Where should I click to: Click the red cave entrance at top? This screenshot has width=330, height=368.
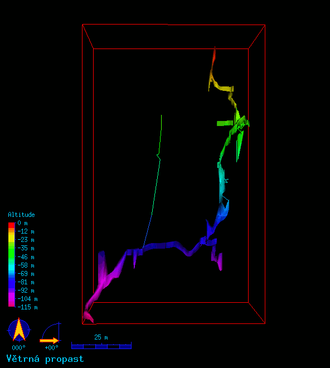point(214,56)
